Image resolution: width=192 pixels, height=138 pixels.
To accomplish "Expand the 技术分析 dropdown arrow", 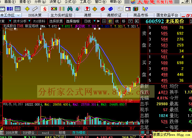I will pos(29,21).
